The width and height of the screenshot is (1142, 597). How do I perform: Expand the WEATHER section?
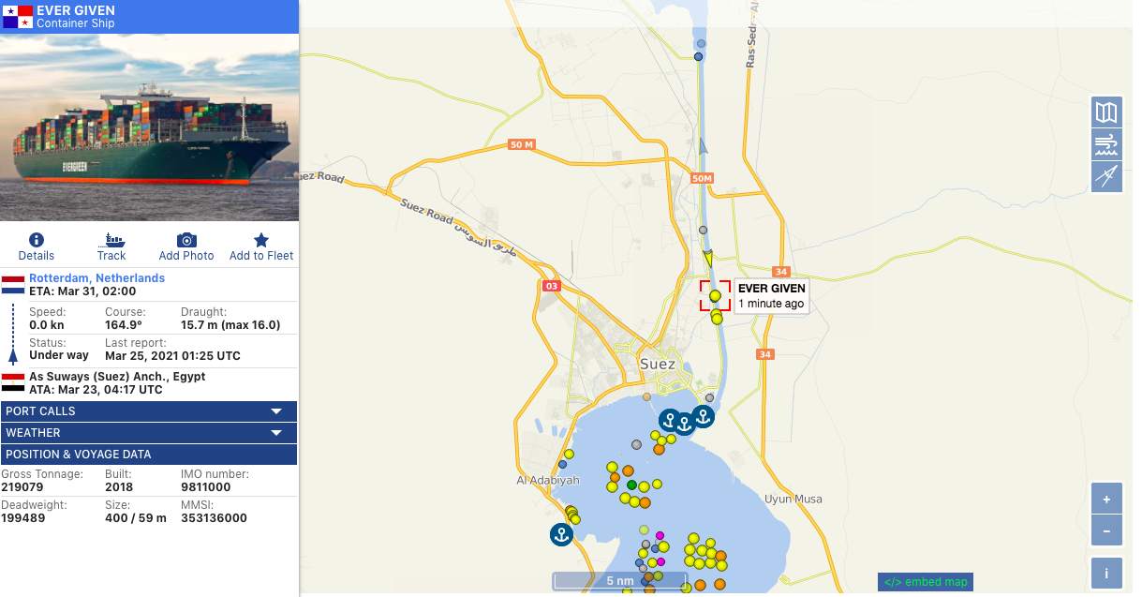pos(149,432)
